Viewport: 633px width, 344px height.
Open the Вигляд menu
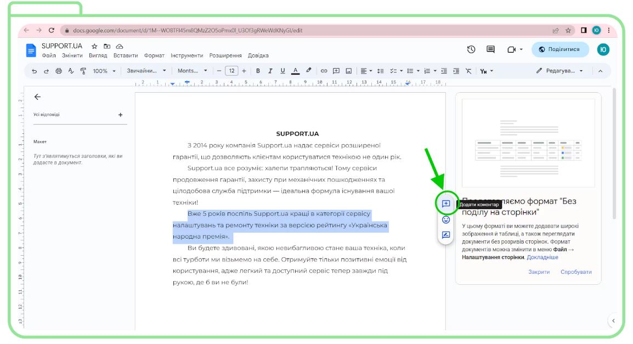(98, 56)
